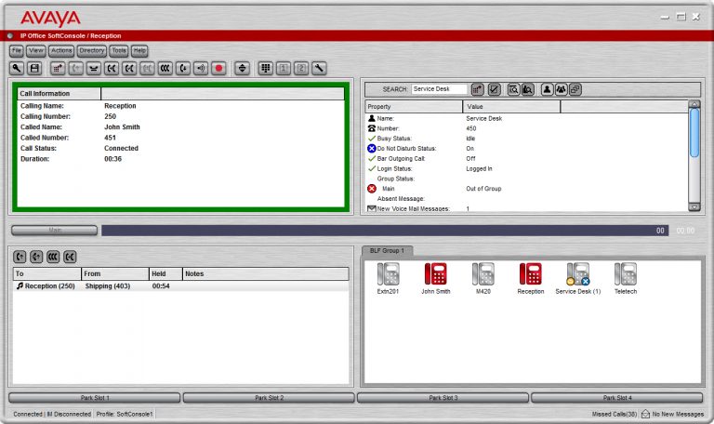Image resolution: width=714 pixels, height=424 pixels.
Task: Click the save profile floppy disk icon
Action: click(x=34, y=68)
